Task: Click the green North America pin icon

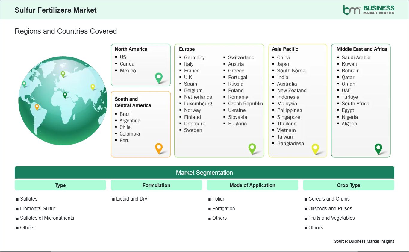Action: (x=159, y=78)
